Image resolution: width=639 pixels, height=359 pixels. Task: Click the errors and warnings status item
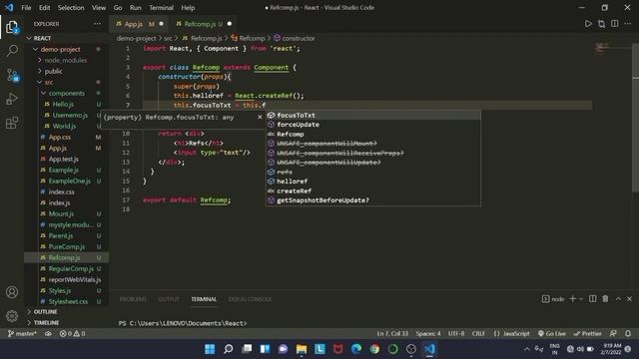coord(72,333)
